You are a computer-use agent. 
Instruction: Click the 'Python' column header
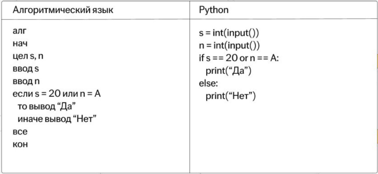click(x=213, y=10)
